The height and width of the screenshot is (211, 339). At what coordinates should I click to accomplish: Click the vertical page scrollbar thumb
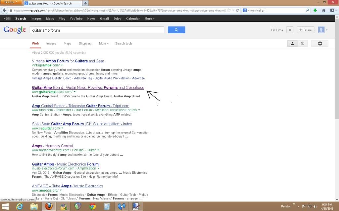pyautogui.click(x=337, y=69)
